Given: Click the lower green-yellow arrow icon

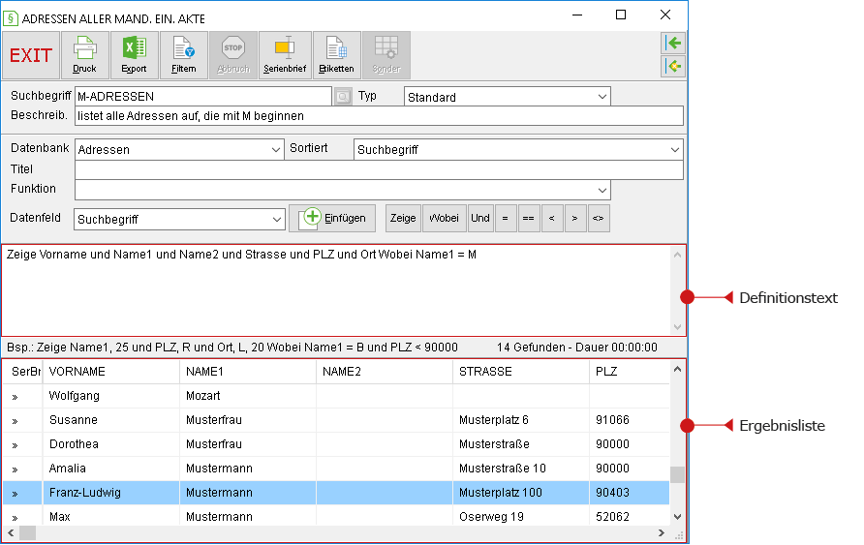Looking at the screenshot, I should click(673, 66).
